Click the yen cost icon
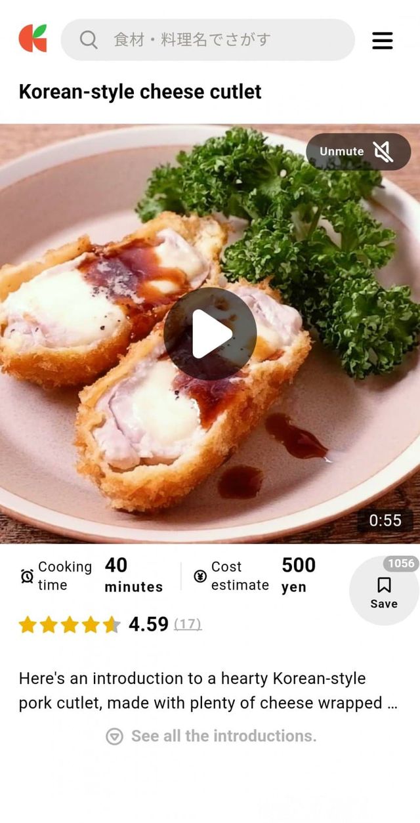This screenshot has height=823, width=420. (x=200, y=576)
